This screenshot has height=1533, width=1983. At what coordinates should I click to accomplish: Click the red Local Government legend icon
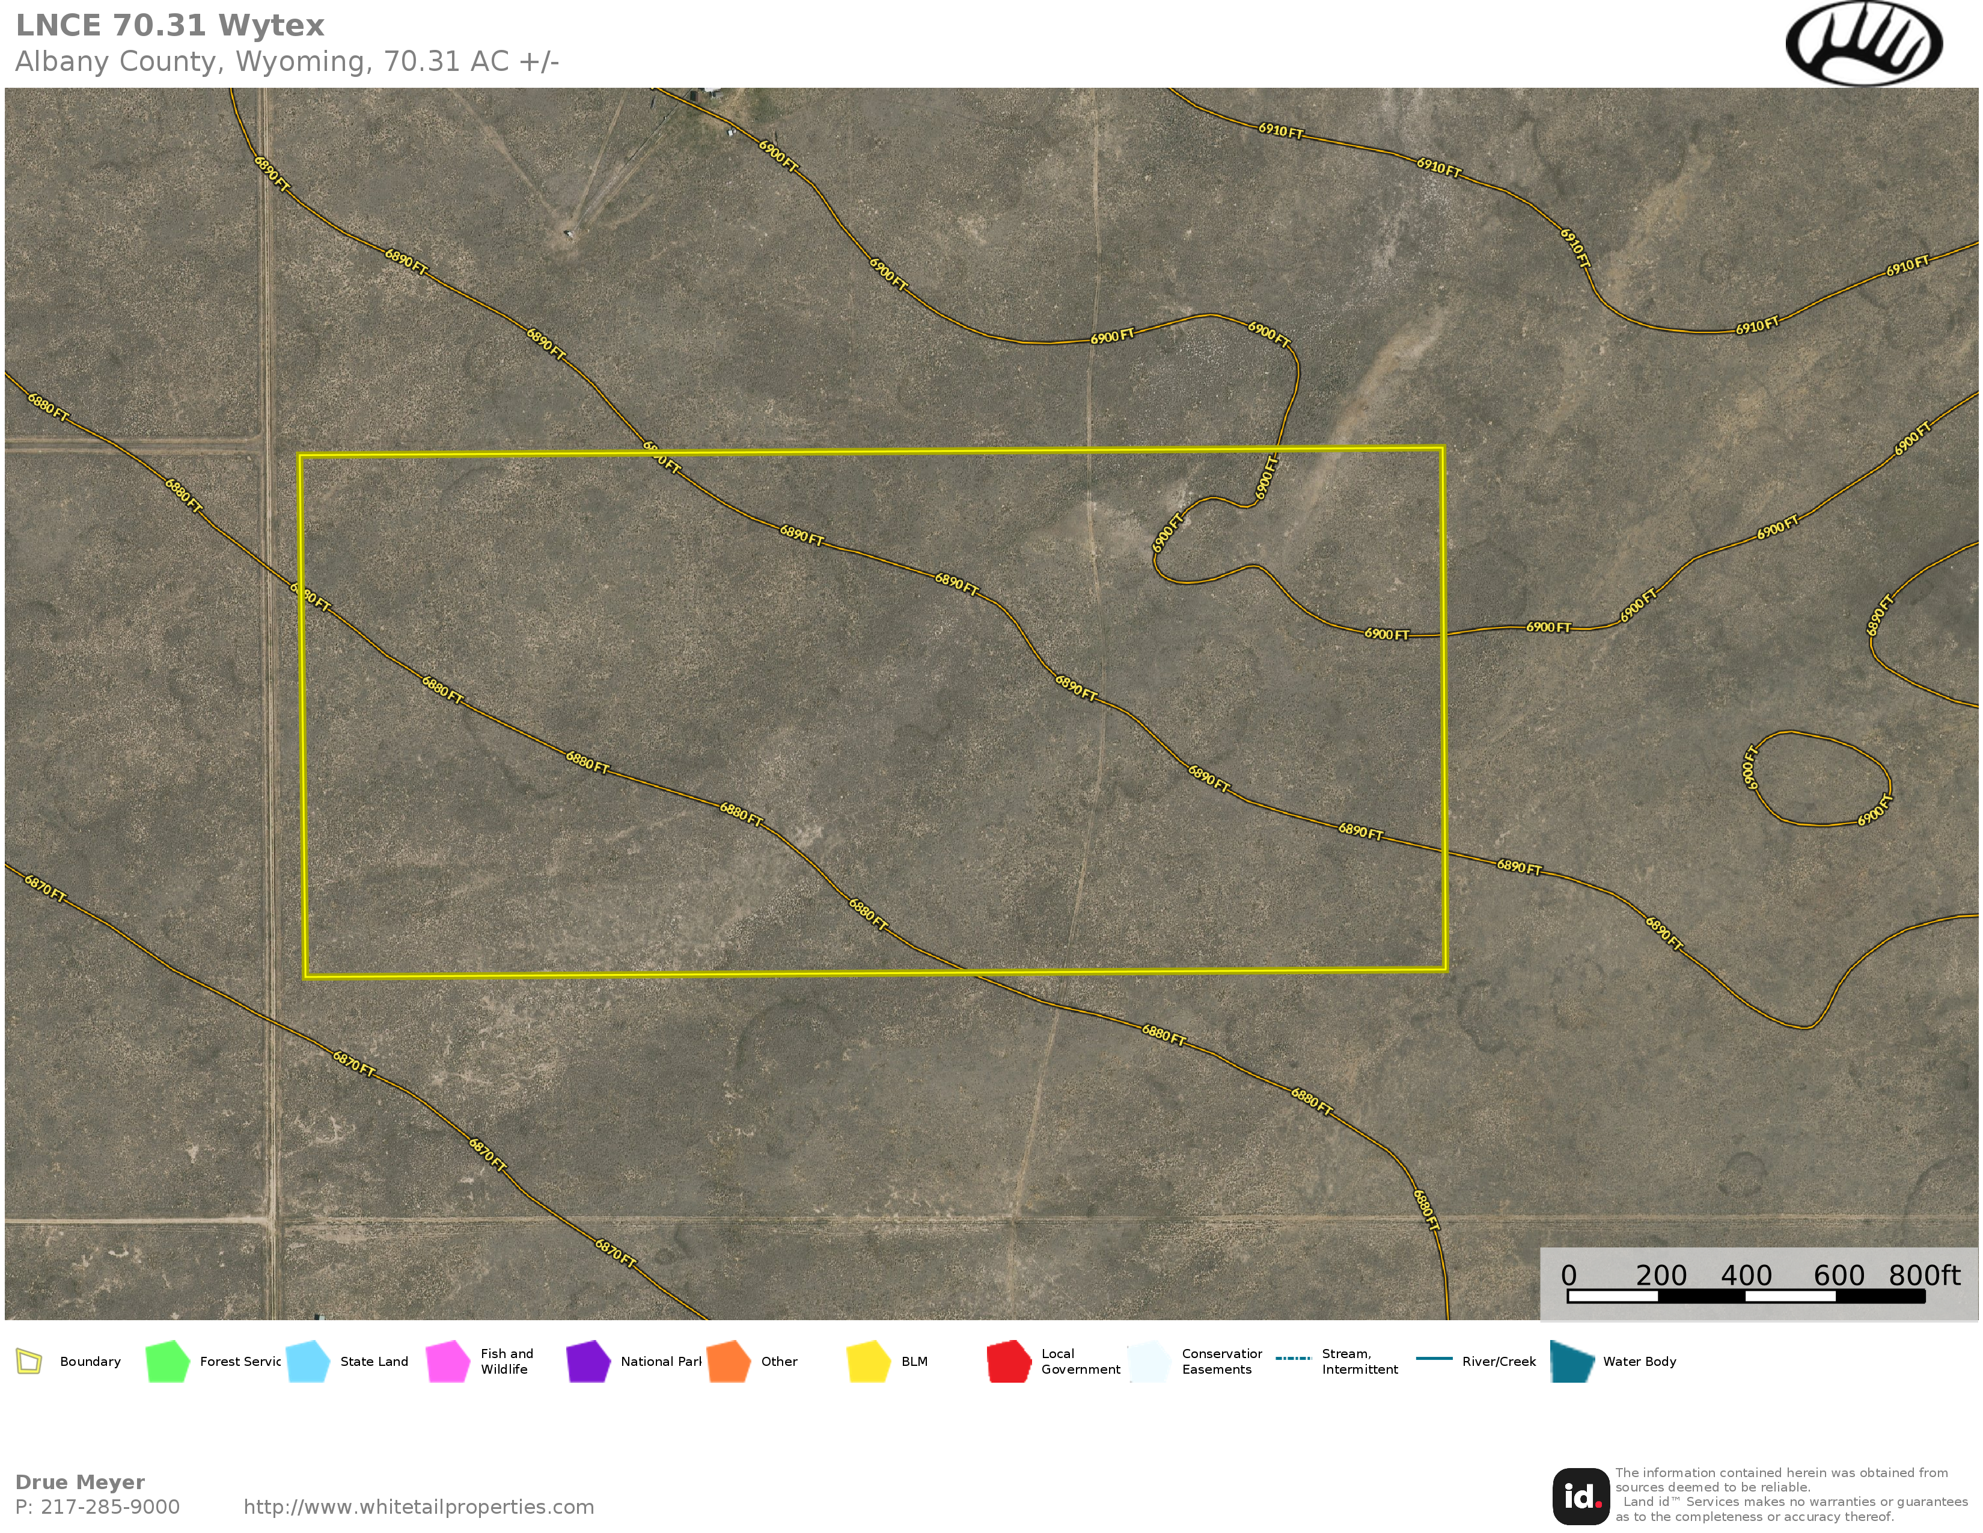tap(1009, 1361)
